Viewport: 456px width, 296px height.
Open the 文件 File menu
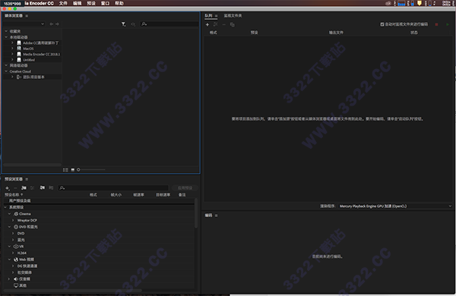click(63, 3)
